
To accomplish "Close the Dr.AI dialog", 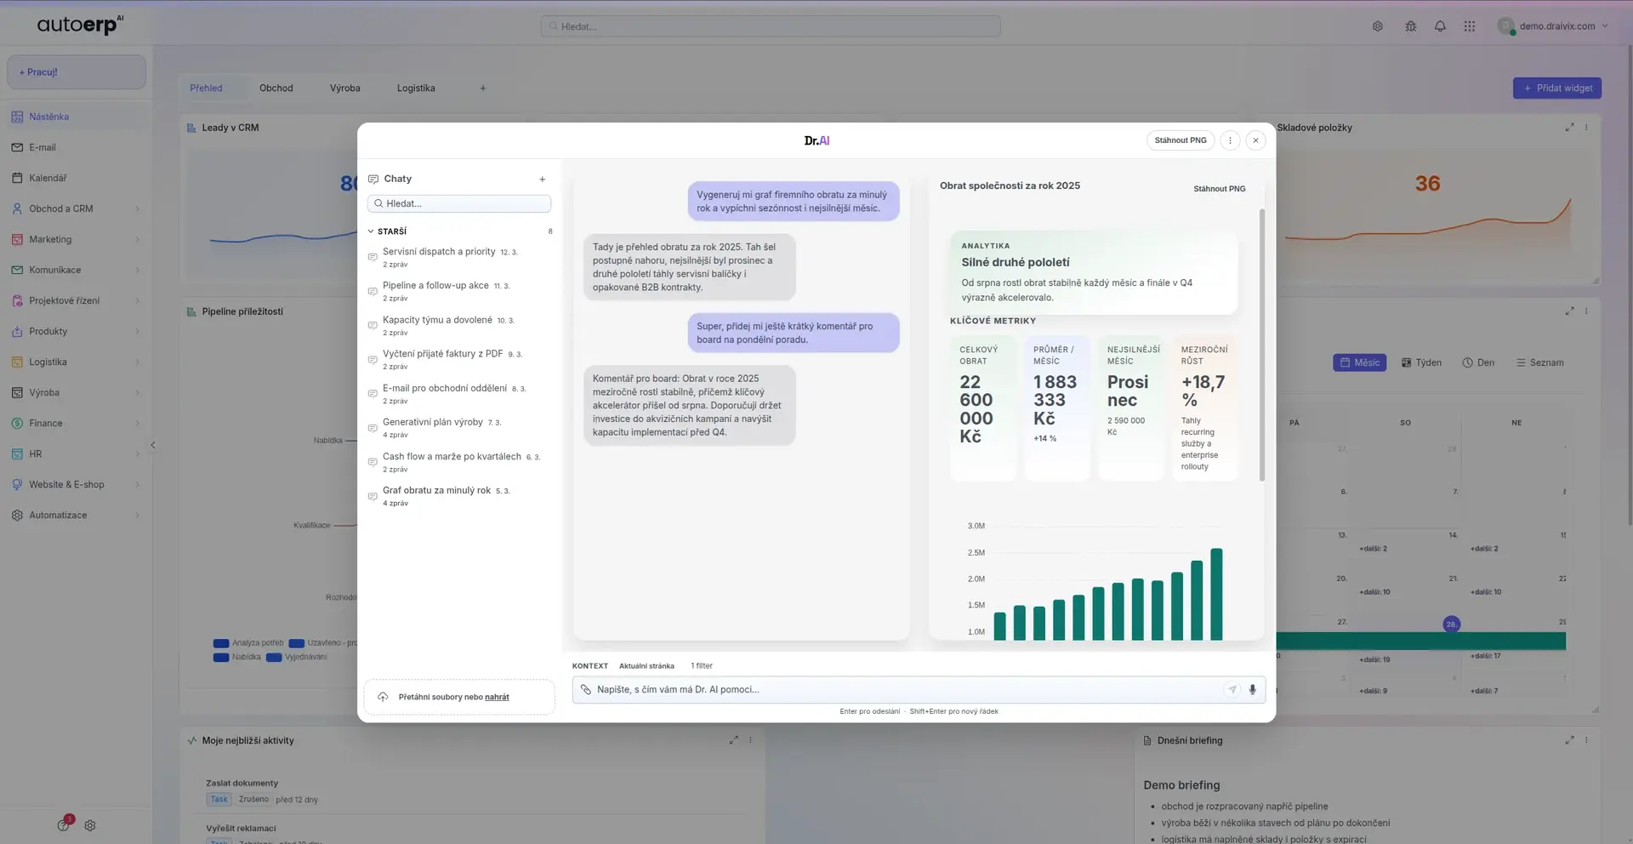I will 1255,140.
